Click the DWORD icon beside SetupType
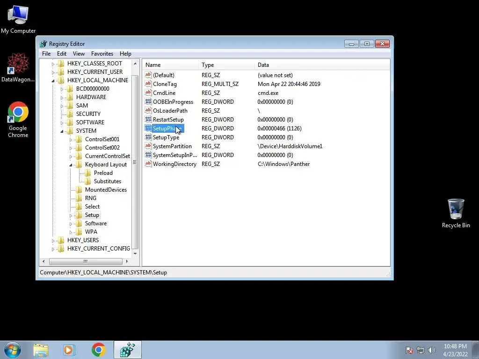Viewport: 479px width, 359px height. pos(148,137)
